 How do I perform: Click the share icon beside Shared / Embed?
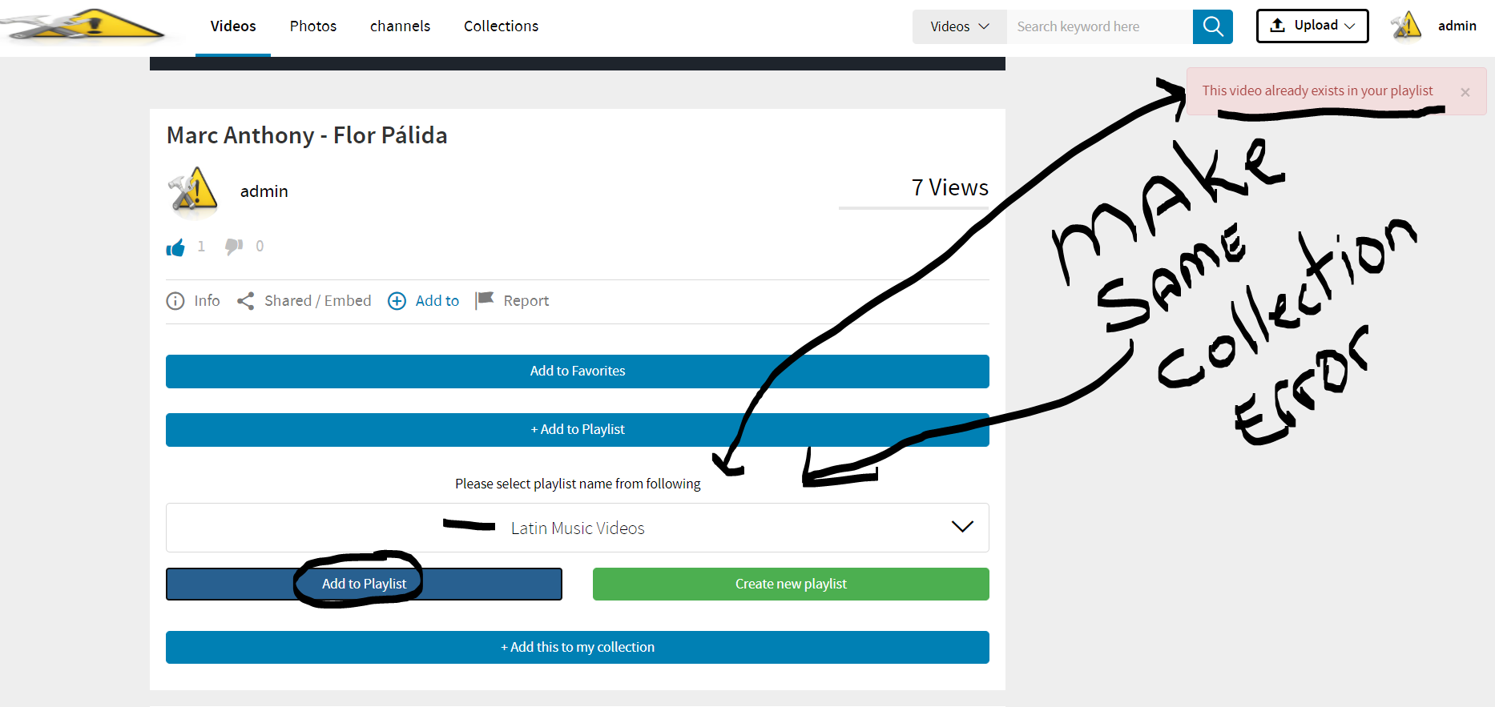click(x=246, y=301)
